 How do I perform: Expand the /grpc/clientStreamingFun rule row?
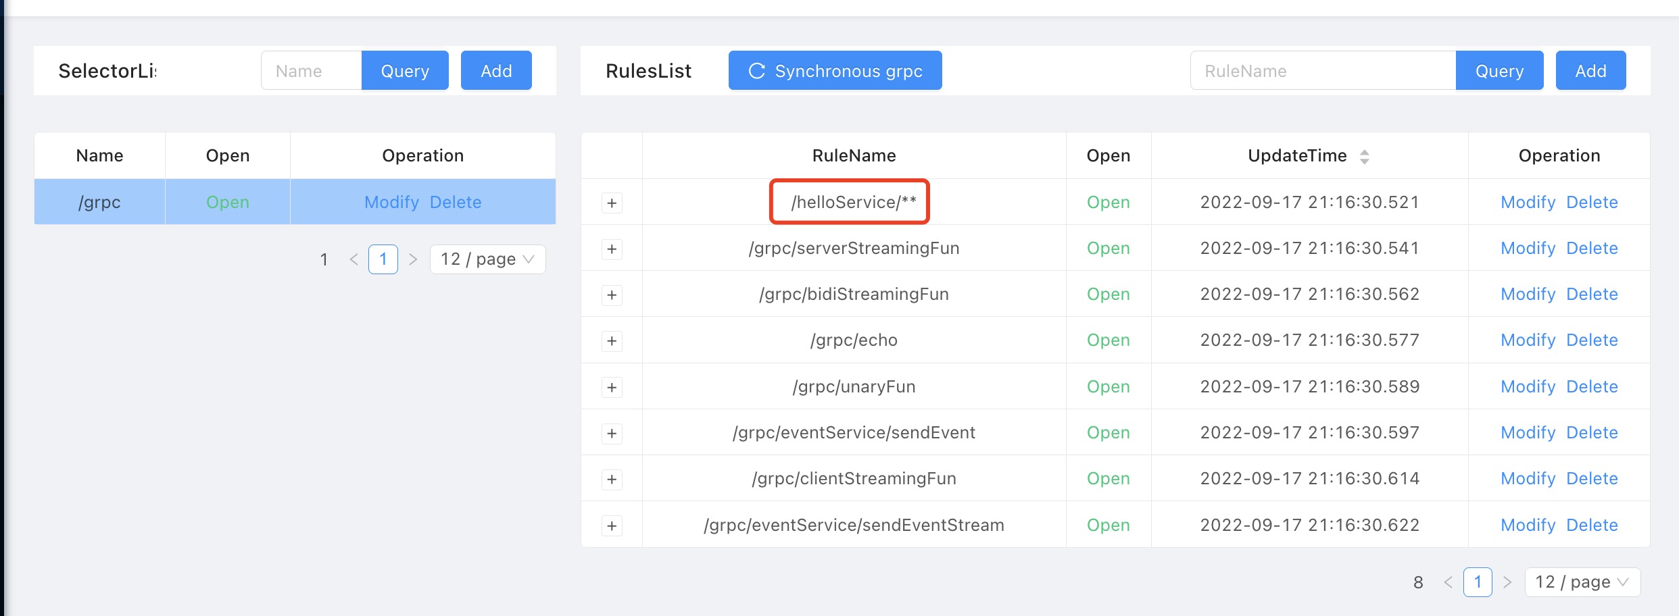click(612, 479)
